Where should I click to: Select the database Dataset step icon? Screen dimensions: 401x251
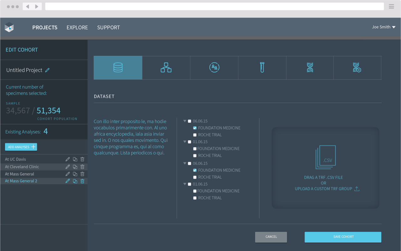118,68
